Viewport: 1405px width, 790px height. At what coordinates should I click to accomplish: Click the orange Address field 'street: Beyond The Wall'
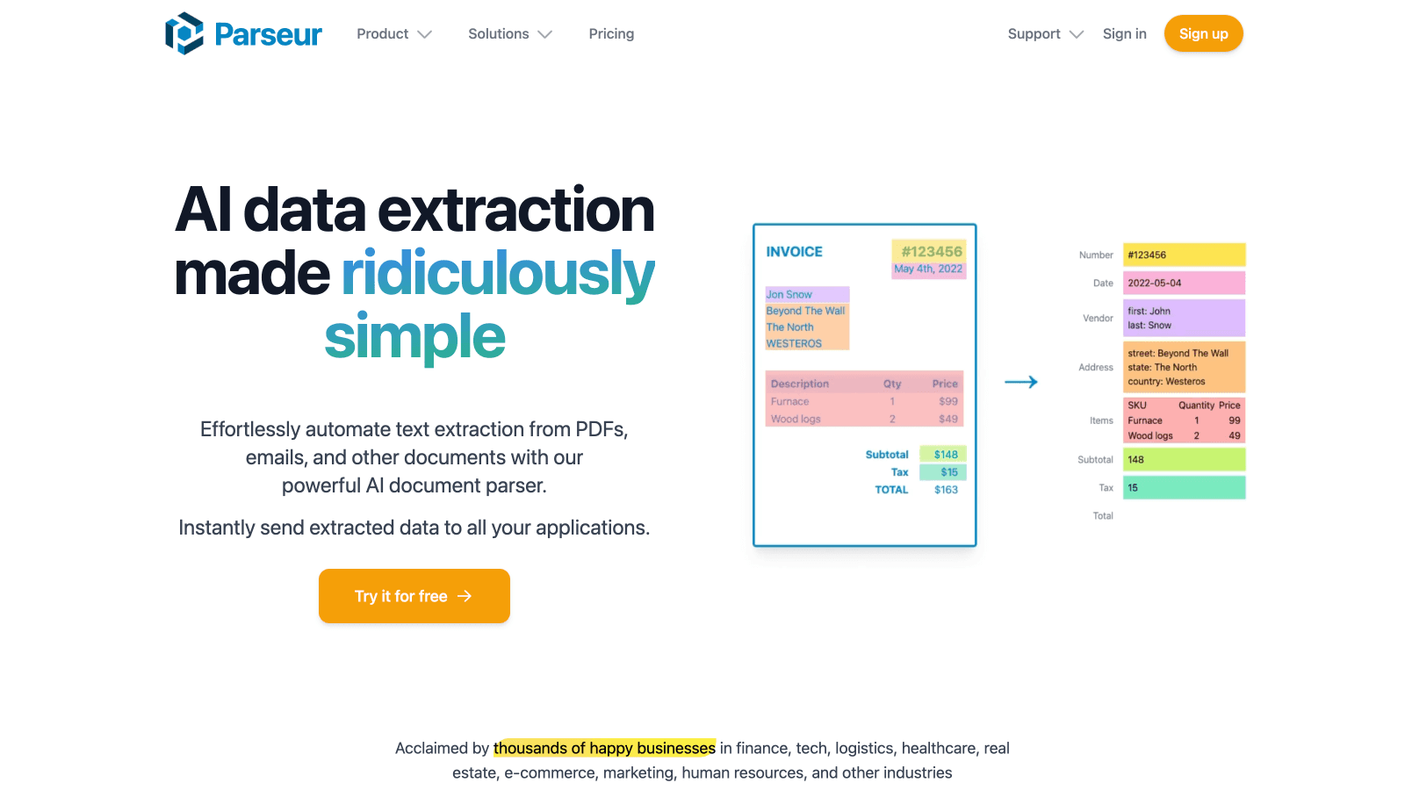coord(1184,367)
